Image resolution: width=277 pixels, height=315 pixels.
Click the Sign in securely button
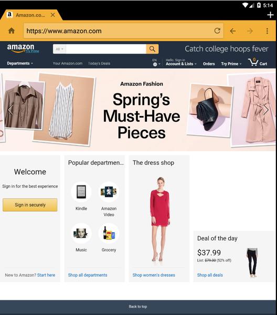(30, 205)
